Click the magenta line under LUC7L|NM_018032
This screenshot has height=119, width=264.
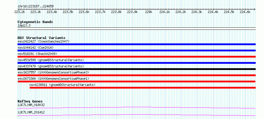[136, 107]
